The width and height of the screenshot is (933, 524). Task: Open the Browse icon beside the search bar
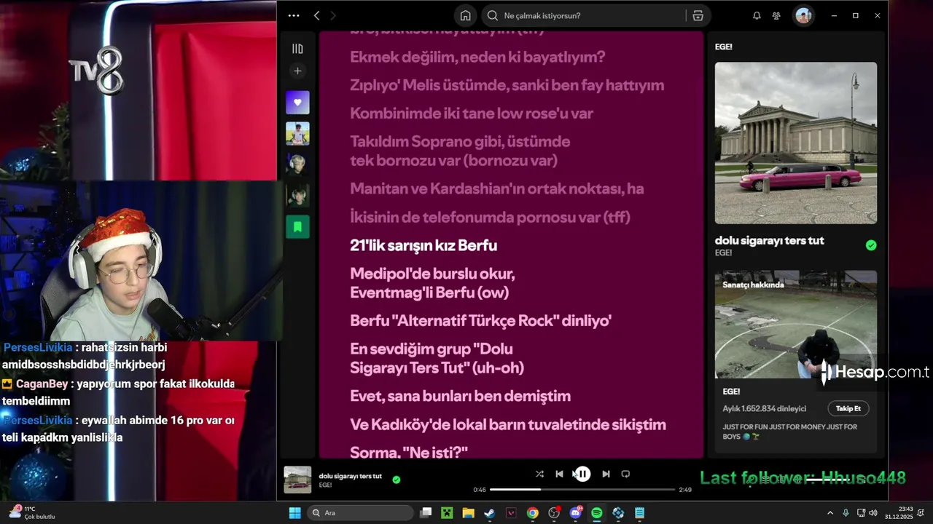[x=698, y=15]
